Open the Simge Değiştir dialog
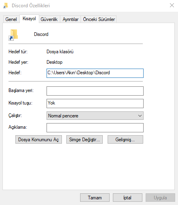Screen dimensions: 178x205 click(x=85, y=140)
